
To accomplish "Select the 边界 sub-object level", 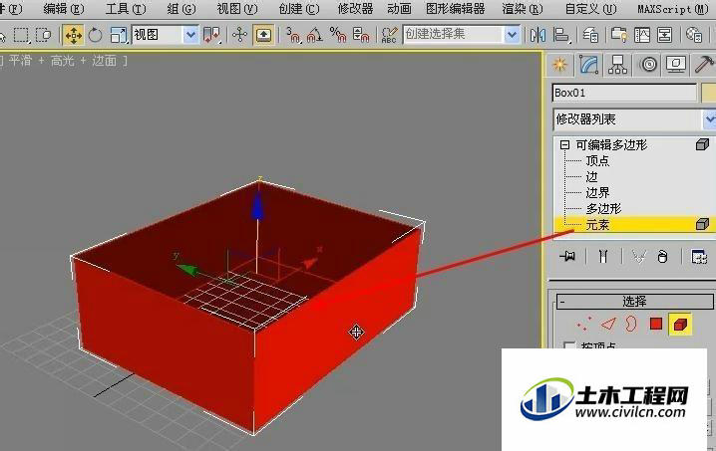I will point(597,193).
